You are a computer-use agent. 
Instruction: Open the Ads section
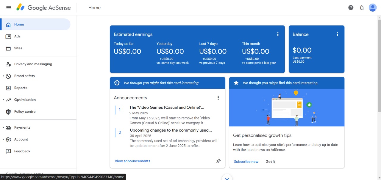pyautogui.click(x=36, y=36)
